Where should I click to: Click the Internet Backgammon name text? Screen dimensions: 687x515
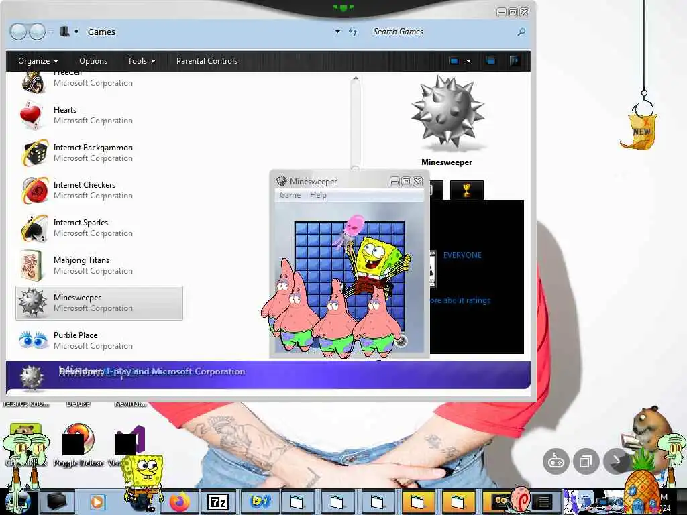[x=93, y=148]
